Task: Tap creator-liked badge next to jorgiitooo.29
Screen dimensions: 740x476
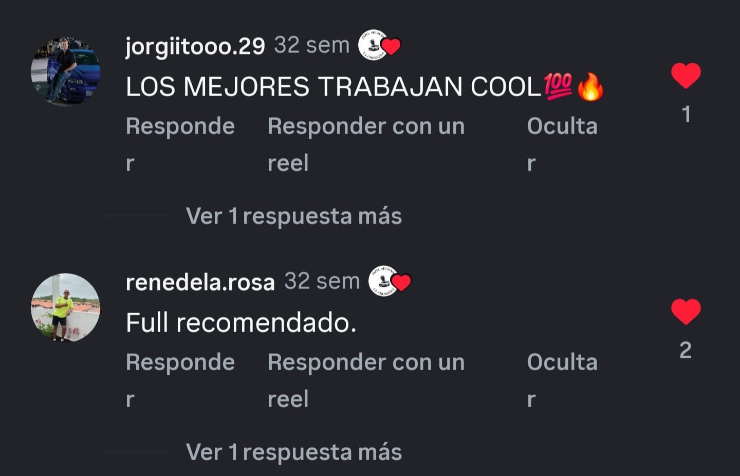Action: [x=379, y=45]
